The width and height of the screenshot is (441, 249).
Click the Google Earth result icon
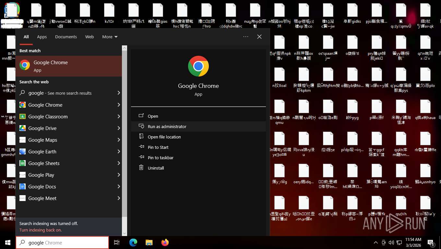[x=22, y=152]
